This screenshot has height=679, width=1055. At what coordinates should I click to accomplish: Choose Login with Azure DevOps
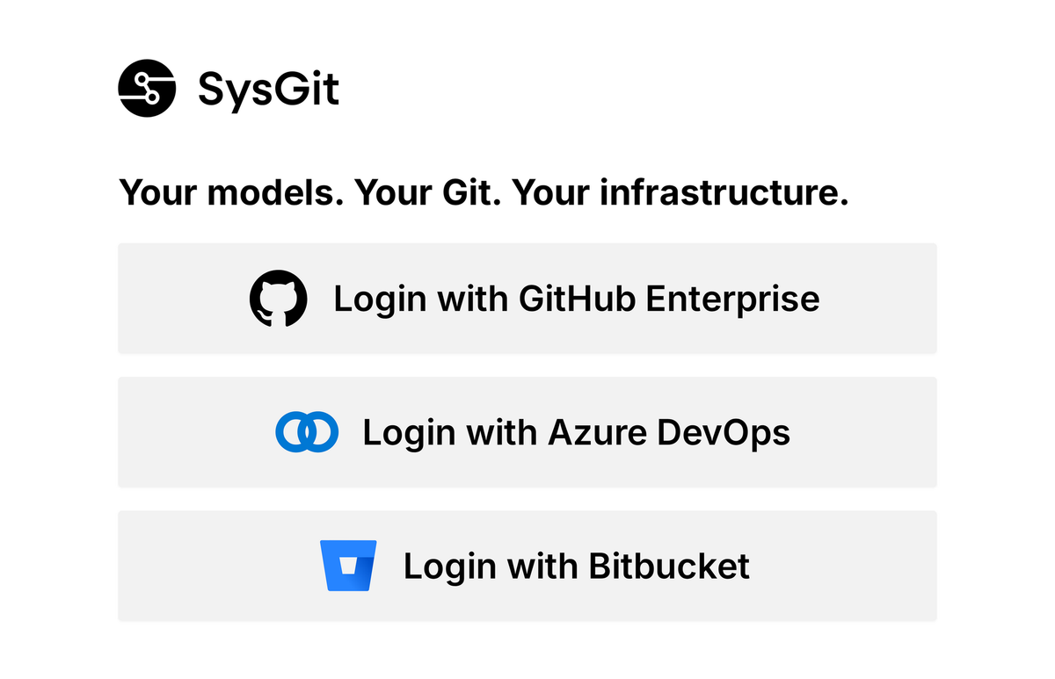pyautogui.click(x=527, y=432)
